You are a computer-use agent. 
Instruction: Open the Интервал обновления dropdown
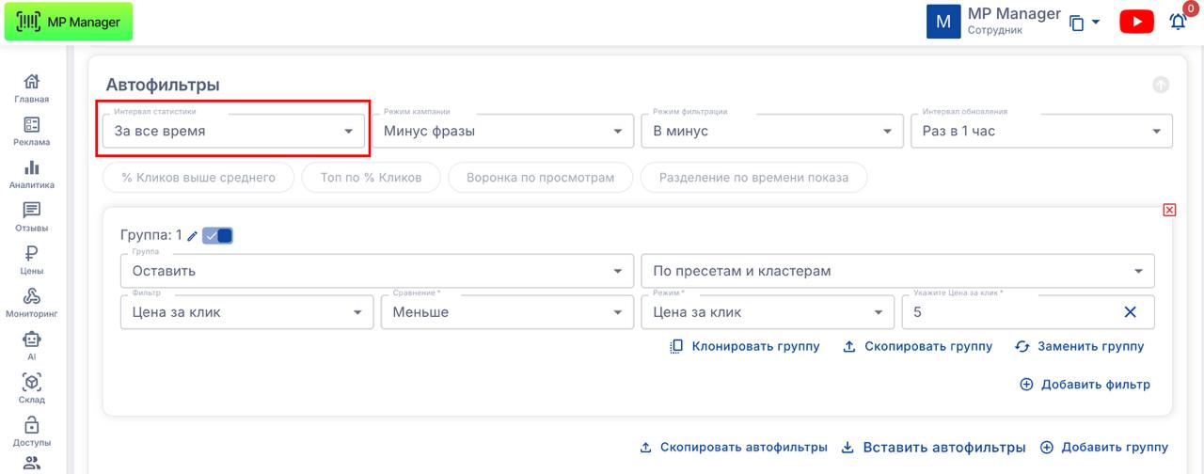pos(1040,132)
